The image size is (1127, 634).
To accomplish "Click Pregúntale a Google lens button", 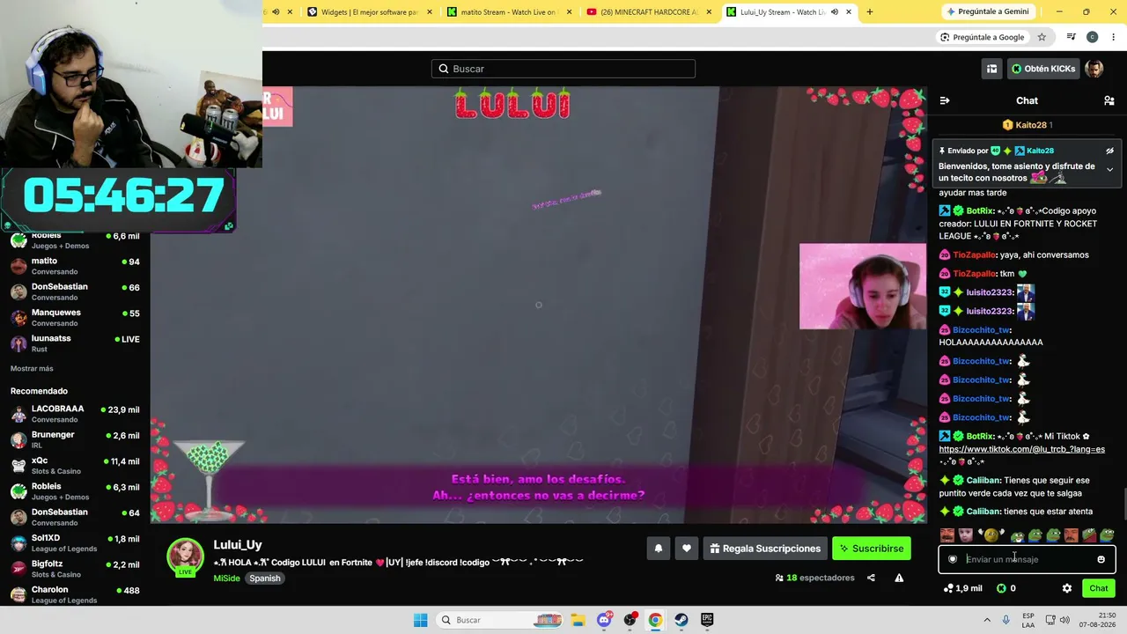I will 982,37.
